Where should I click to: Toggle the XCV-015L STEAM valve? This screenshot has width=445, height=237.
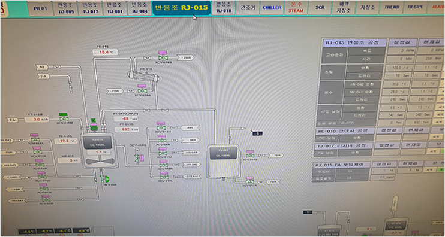tap(164, 175)
